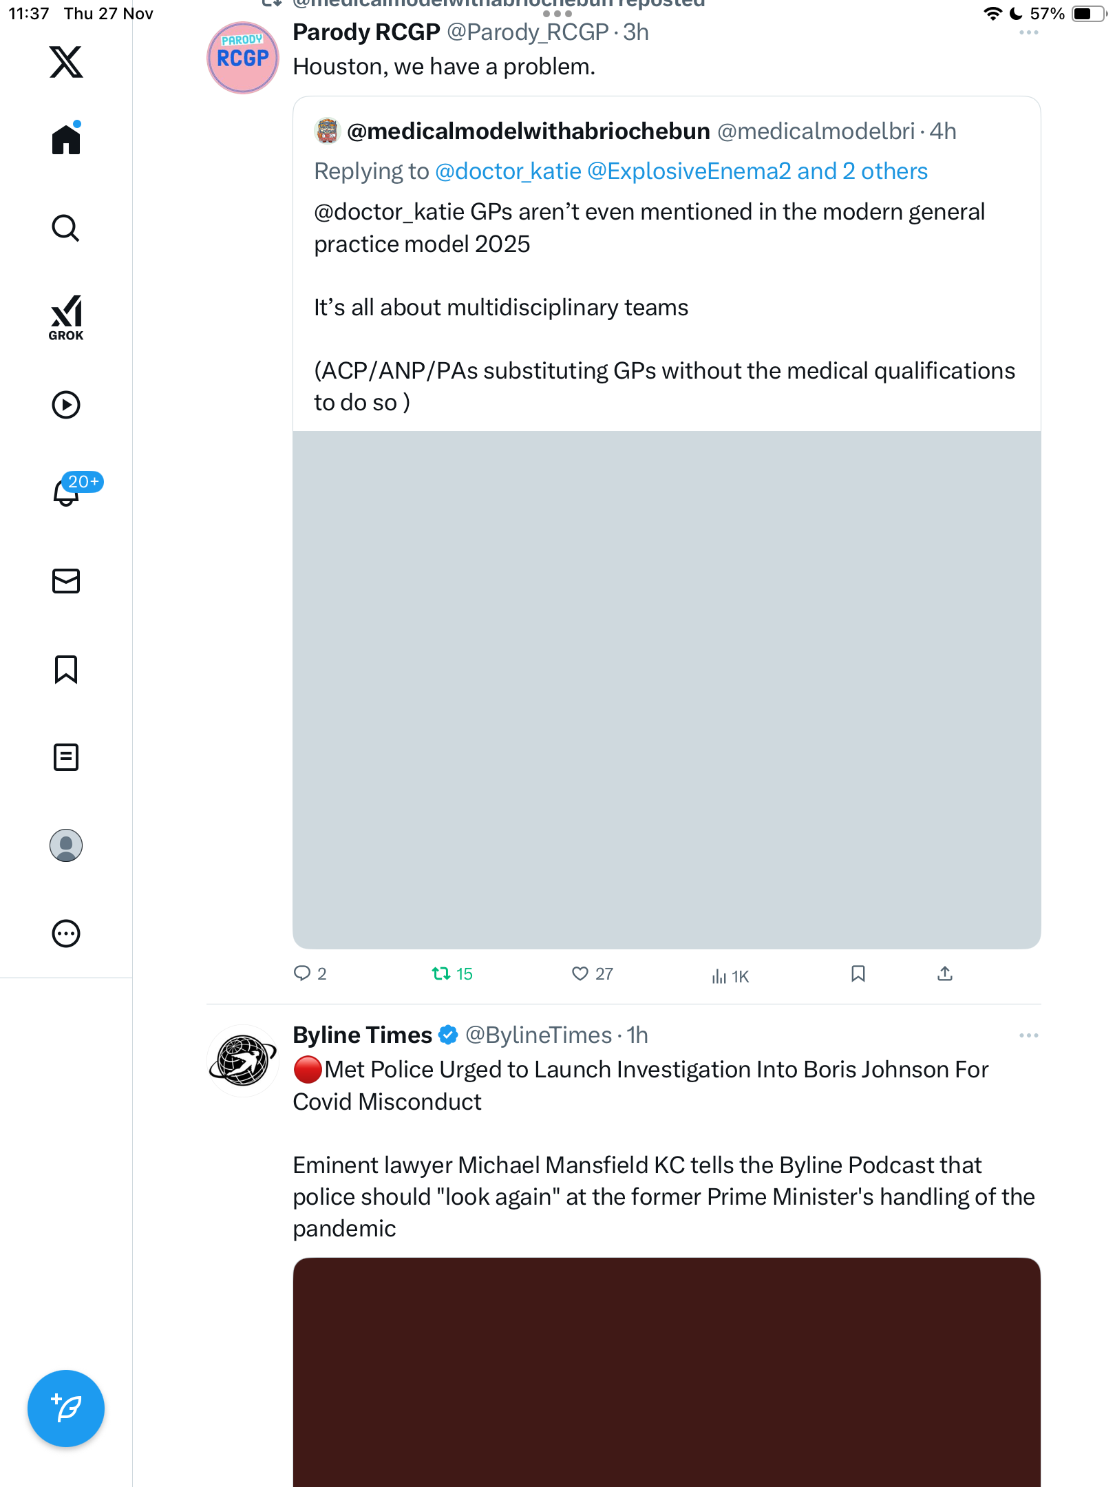Open the quoted post's grey image
Viewport: 1115px width, 1487px height.
pos(666,690)
